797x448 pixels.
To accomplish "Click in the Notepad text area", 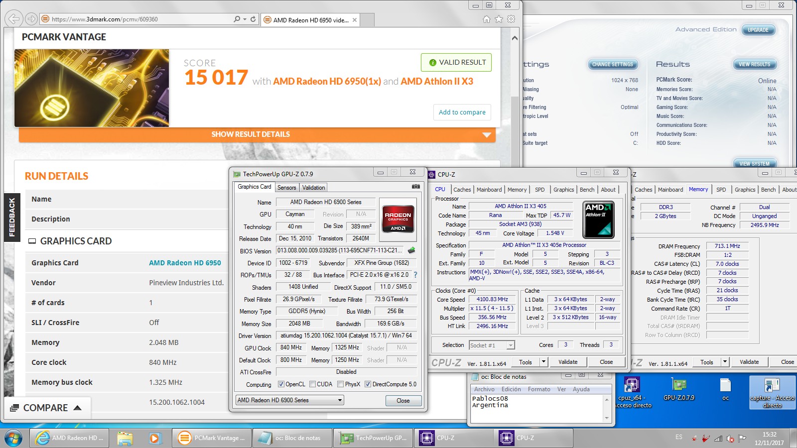I will [x=537, y=408].
